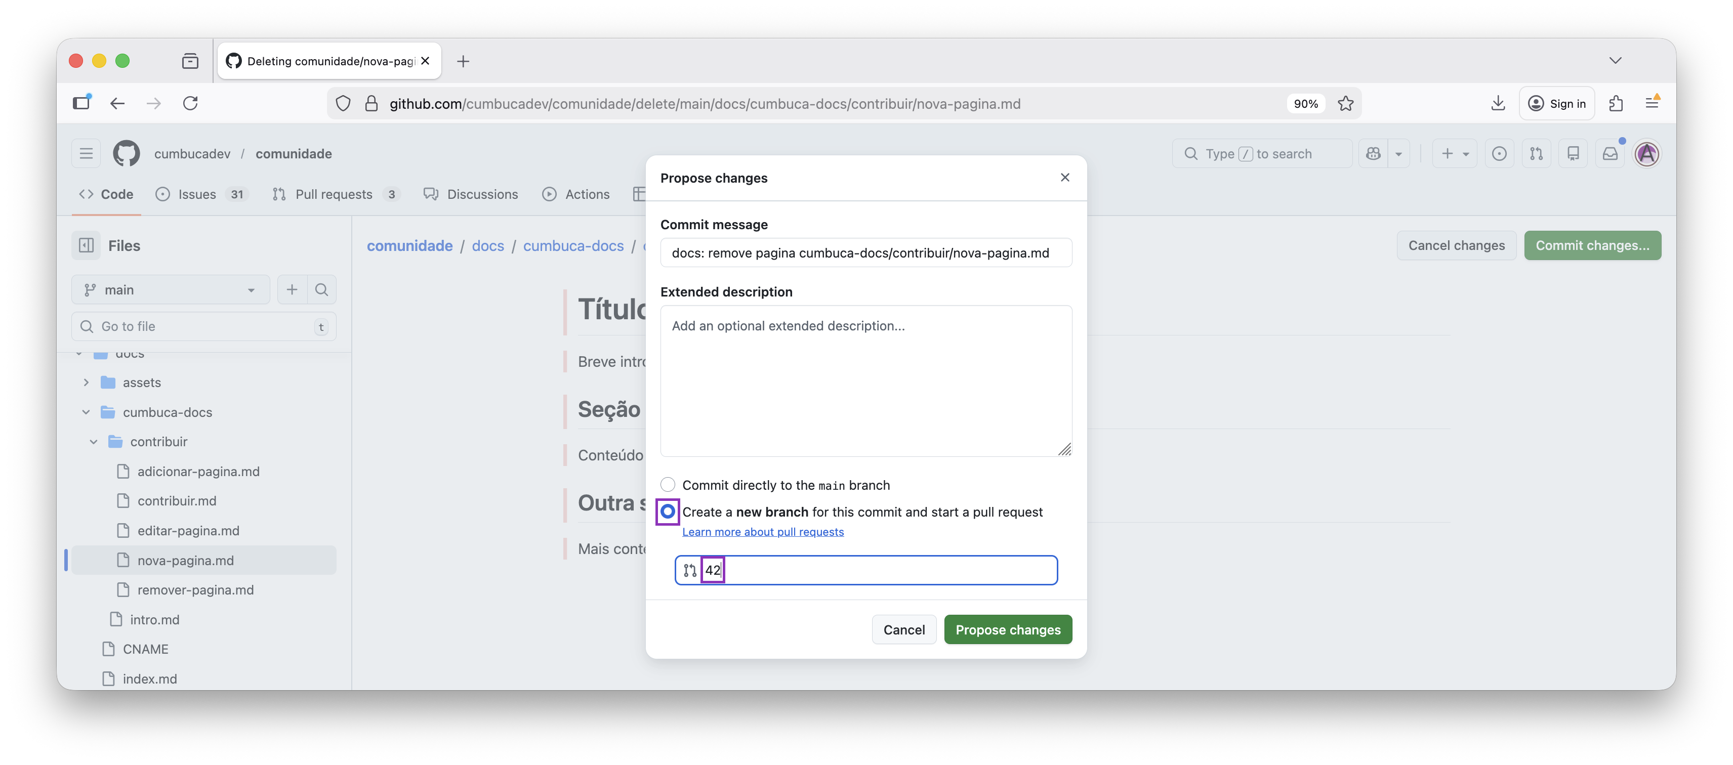Screen dimensions: 1733x765
Task: Focus the Type / to search box
Action: tap(1261, 154)
